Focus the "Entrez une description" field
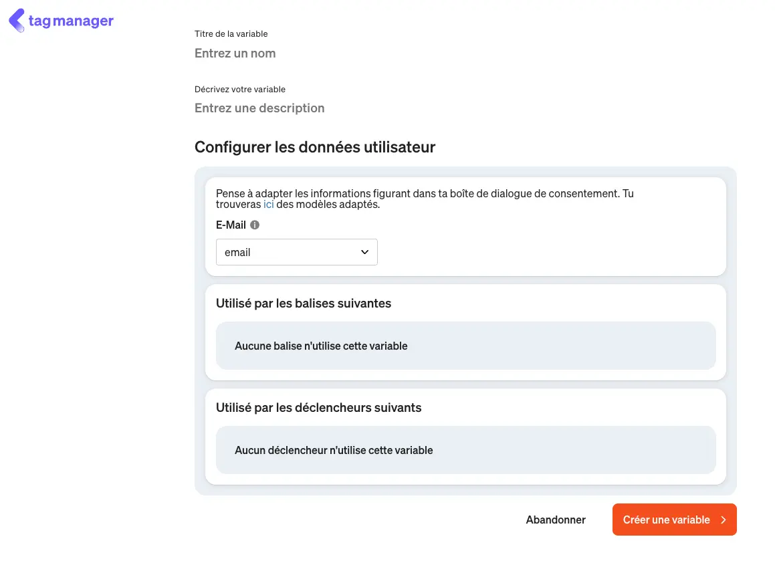This screenshot has width=775, height=565. point(334,108)
